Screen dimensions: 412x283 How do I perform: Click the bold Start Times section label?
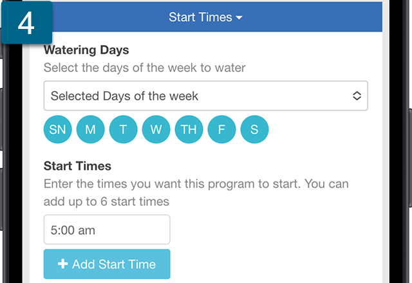[x=77, y=166]
